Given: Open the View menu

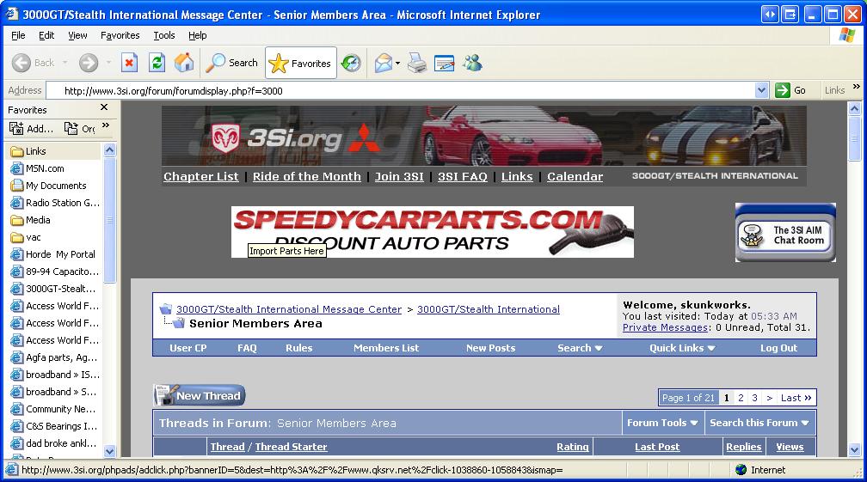Looking at the screenshot, I should pyautogui.click(x=77, y=35).
